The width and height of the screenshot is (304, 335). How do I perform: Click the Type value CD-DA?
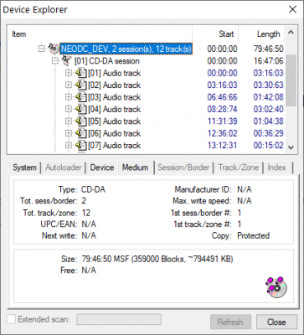93,189
